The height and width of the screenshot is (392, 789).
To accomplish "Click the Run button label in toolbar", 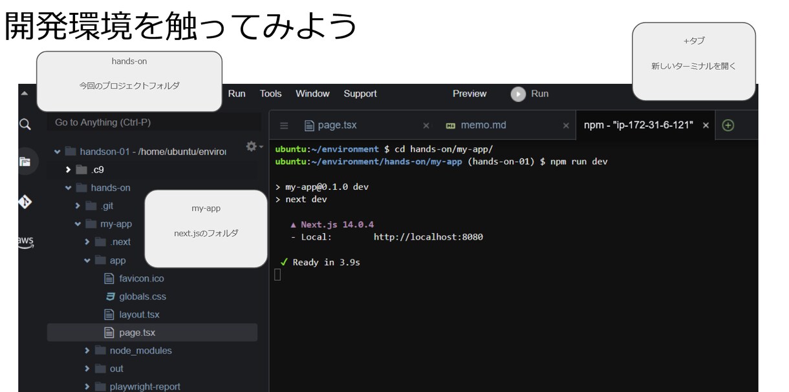I will coord(539,94).
